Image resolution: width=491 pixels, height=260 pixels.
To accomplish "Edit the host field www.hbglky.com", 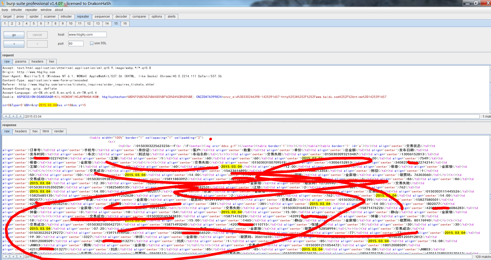I will [87, 35].
